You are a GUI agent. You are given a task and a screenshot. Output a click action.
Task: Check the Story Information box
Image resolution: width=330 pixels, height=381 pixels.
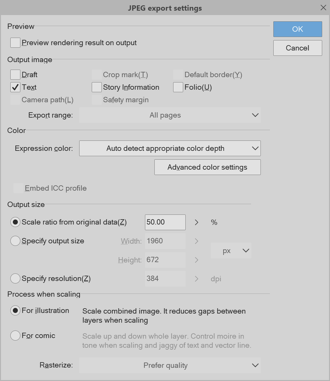tap(97, 87)
